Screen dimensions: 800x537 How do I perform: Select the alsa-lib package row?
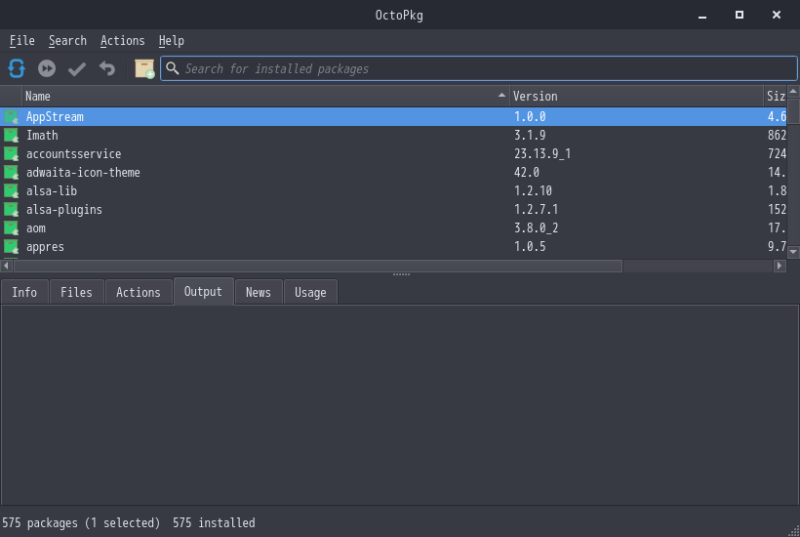click(393, 191)
